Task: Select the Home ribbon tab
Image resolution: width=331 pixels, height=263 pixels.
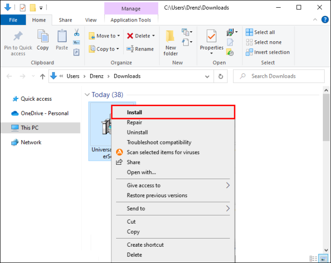Action: pyautogui.click(x=39, y=20)
